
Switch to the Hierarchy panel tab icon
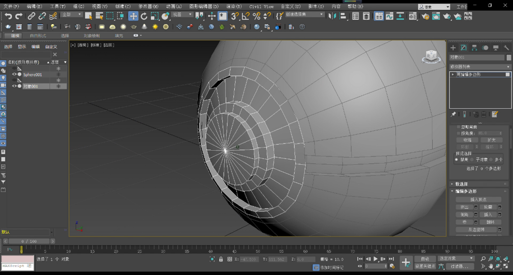474,48
